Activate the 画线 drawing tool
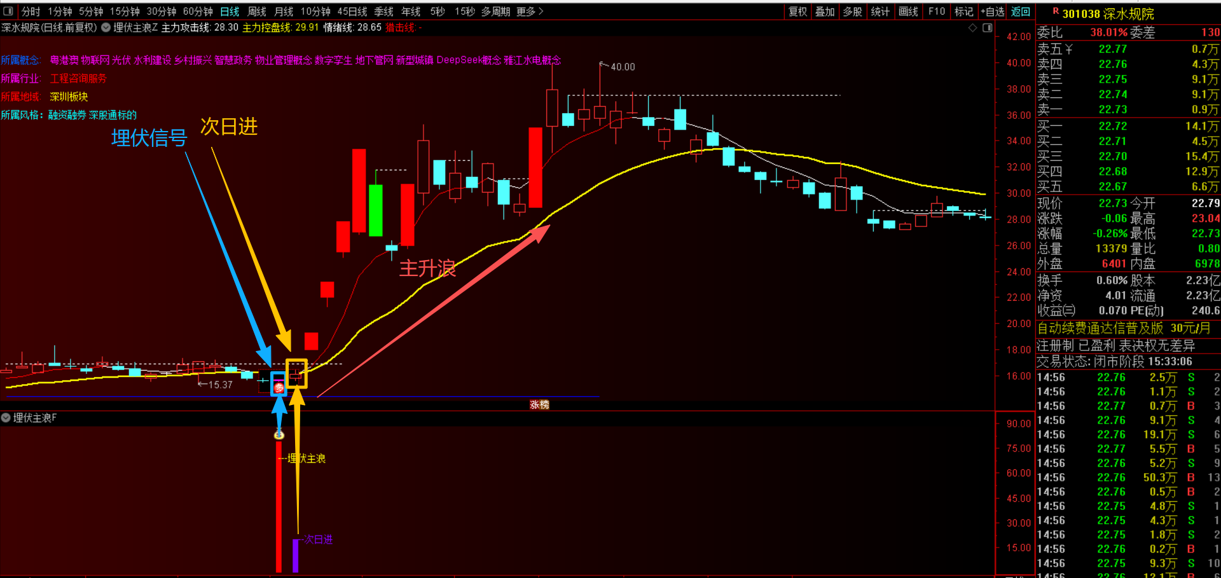 [908, 11]
